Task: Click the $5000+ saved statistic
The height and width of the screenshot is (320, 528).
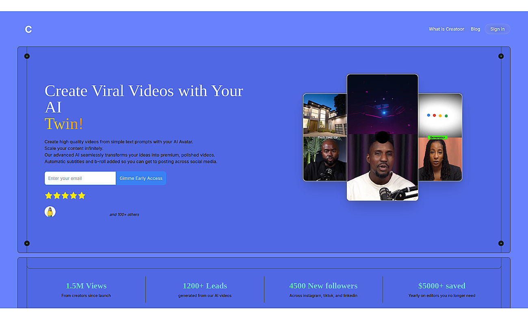Action: [x=442, y=286]
